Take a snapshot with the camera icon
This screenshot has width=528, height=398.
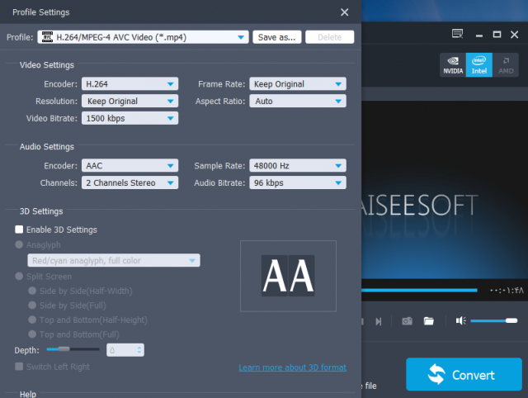point(407,321)
